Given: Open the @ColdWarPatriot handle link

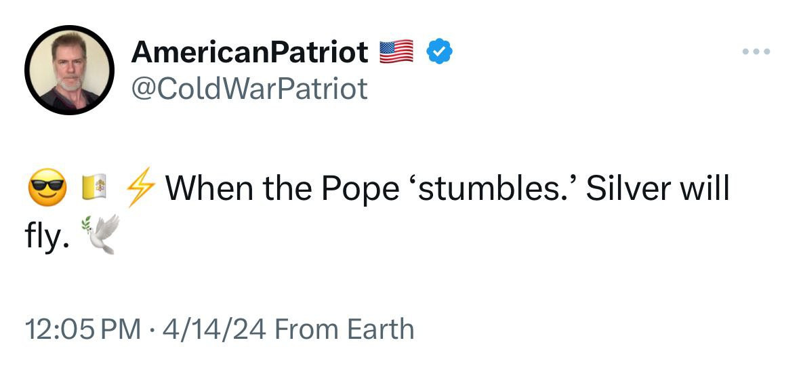Looking at the screenshot, I should pyautogui.click(x=250, y=88).
